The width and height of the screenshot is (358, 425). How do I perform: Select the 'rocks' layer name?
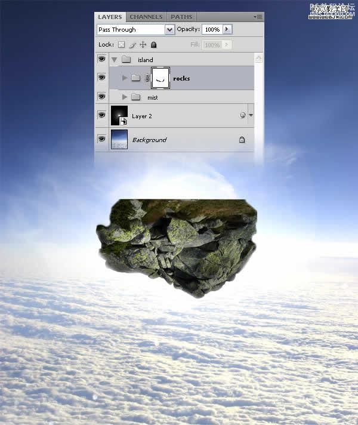181,79
